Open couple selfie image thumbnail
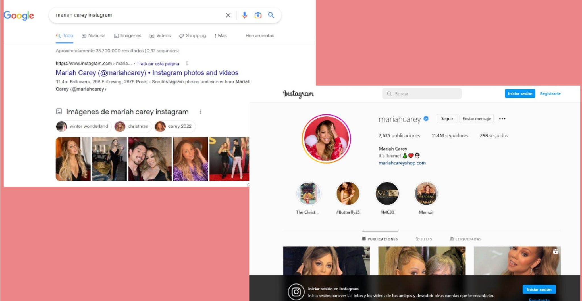582x301 pixels. point(150,159)
